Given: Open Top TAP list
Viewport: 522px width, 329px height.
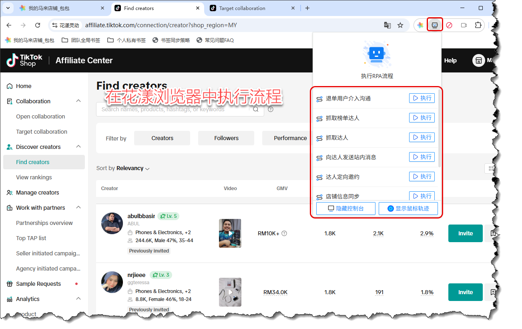Looking at the screenshot, I should [31, 238].
